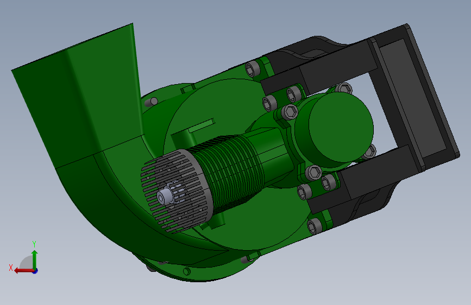Click the red X axis arrow on triad
The image size is (471, 305).
click(x=23, y=271)
